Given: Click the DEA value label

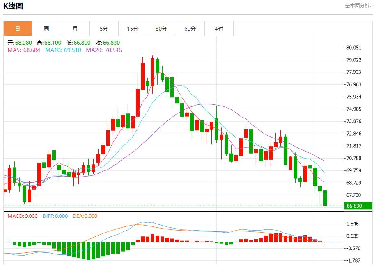Looking at the screenshot, I should [x=85, y=216].
